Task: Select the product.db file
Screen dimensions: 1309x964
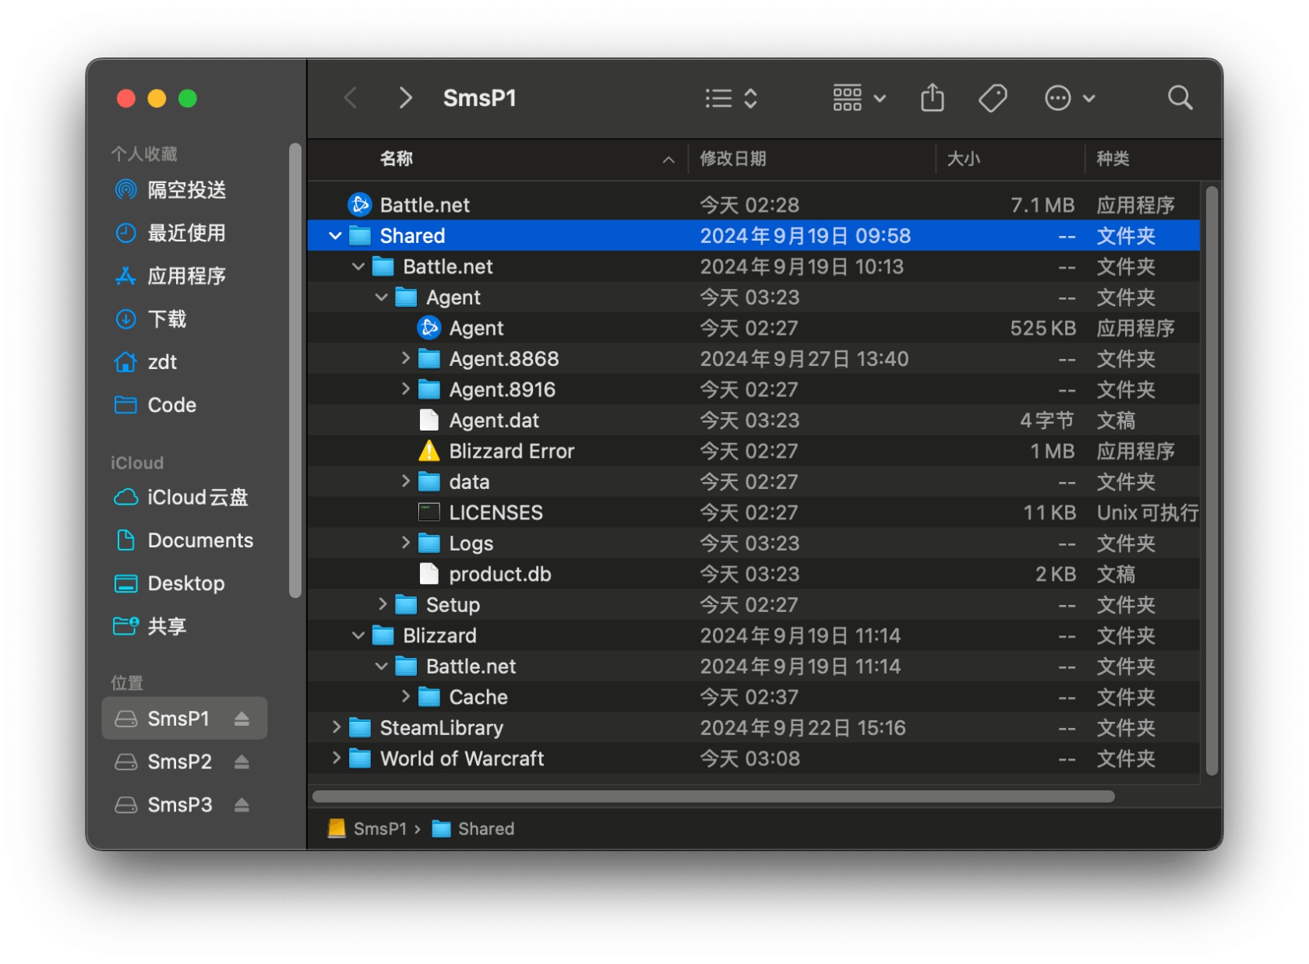Action: 753,574
